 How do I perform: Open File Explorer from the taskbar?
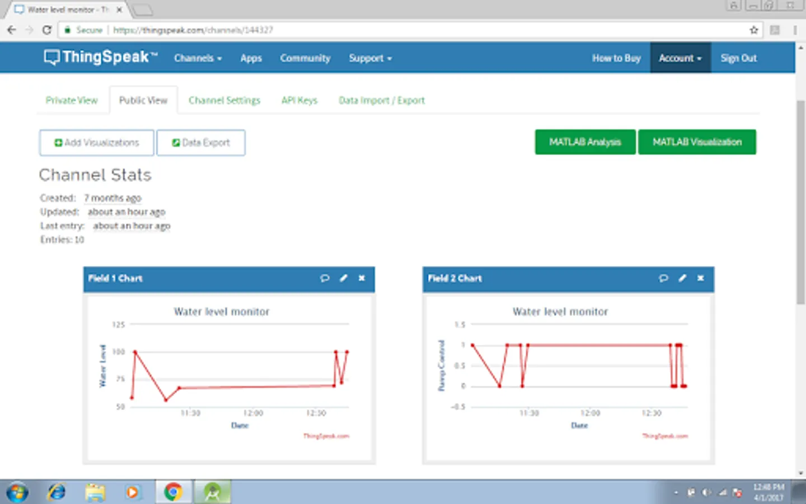(95, 492)
